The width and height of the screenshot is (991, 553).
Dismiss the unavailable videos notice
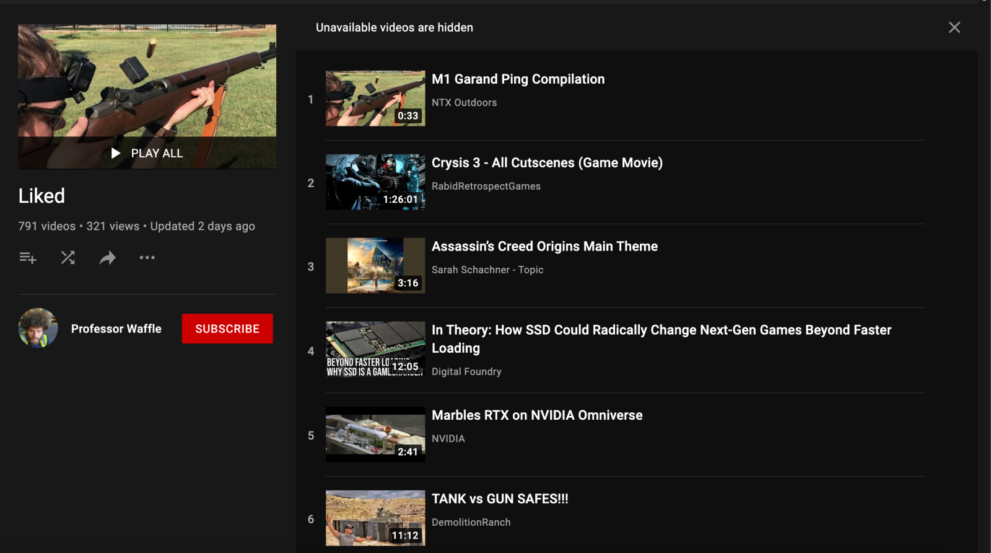point(954,27)
